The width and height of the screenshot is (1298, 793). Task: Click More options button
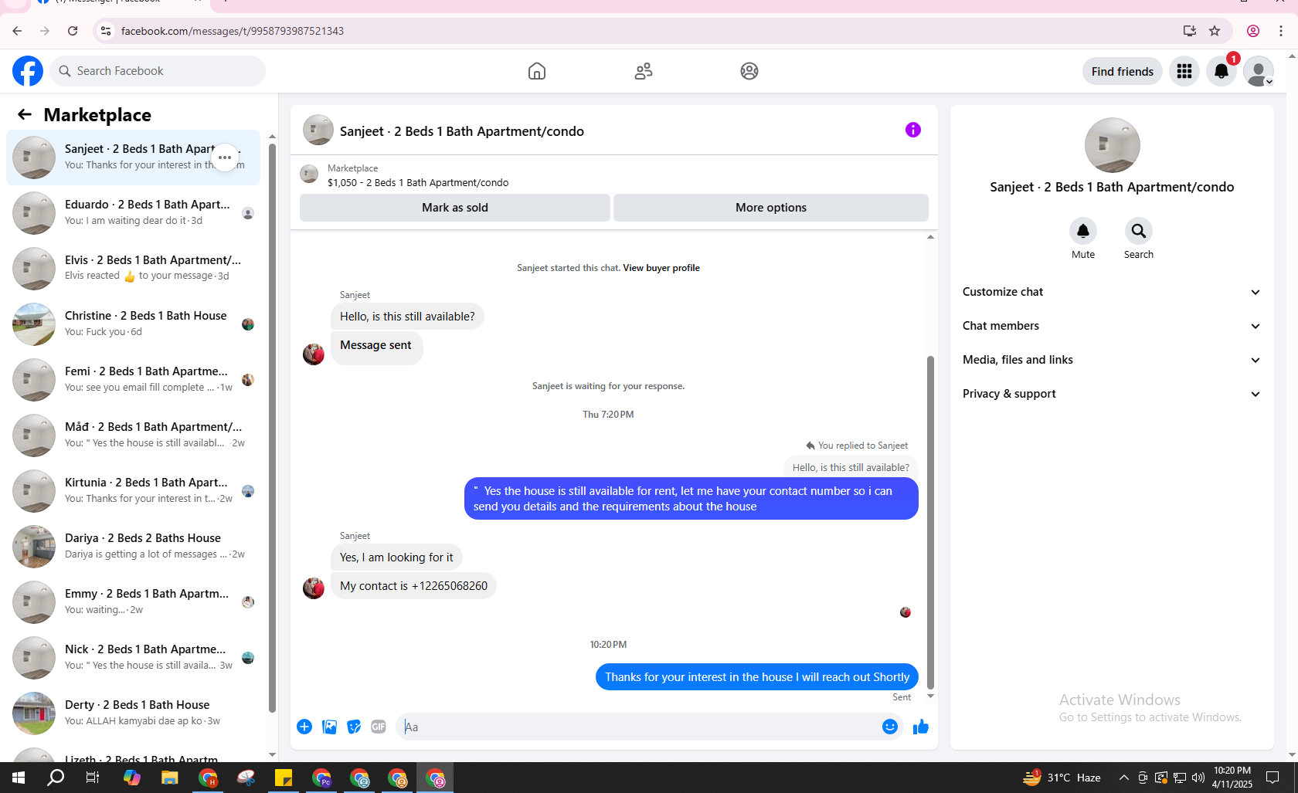click(771, 208)
